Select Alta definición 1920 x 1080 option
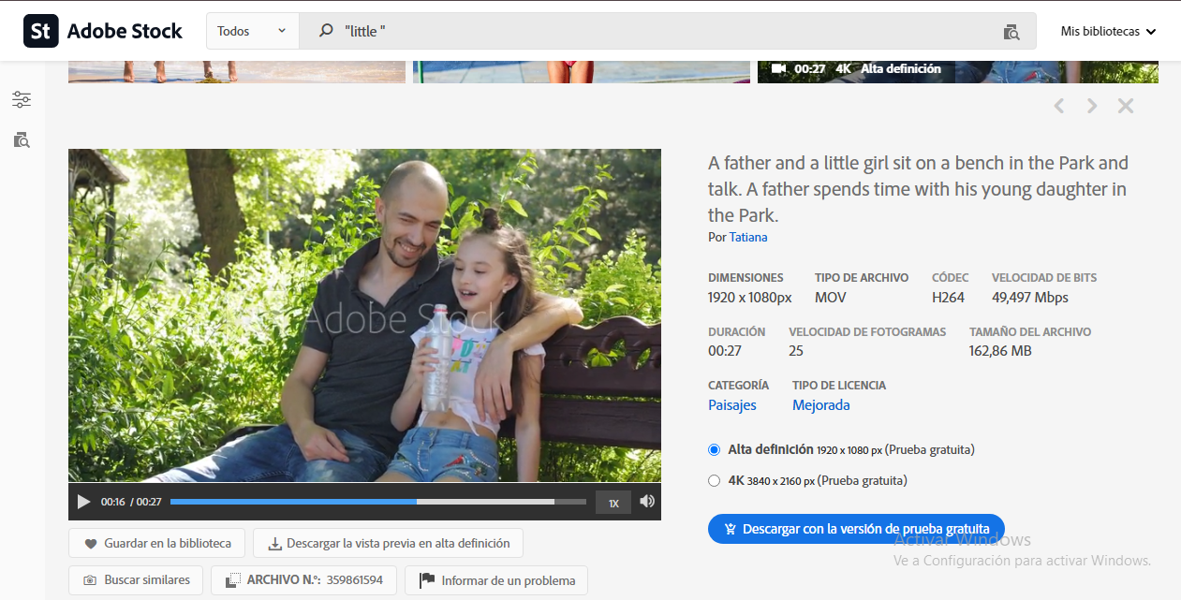Image resolution: width=1181 pixels, height=600 pixels. 715,450
